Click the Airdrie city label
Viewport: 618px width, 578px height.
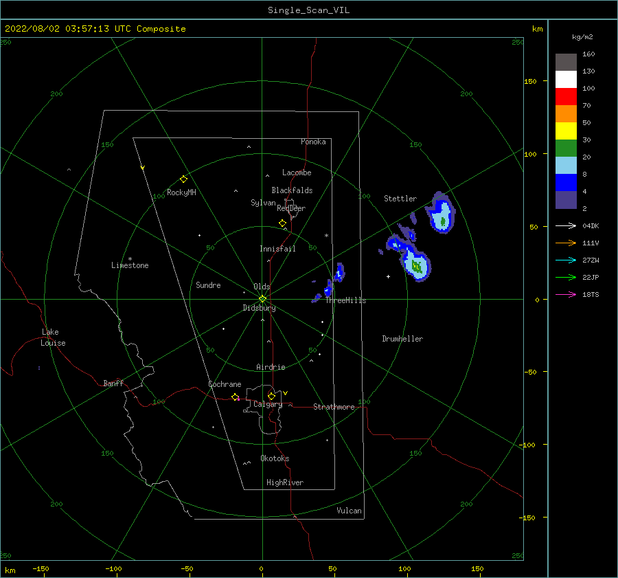click(x=271, y=367)
